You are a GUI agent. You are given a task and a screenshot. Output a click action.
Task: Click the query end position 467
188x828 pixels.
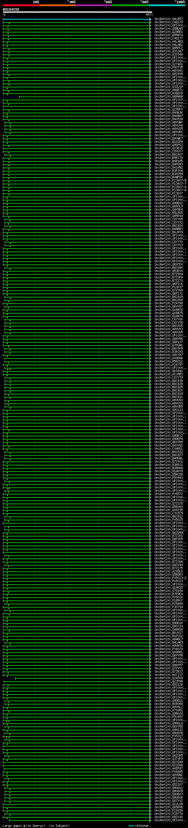(x=148, y=14)
